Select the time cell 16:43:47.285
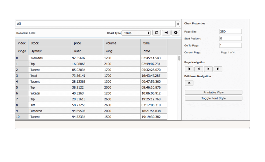 click(x=154, y=76)
